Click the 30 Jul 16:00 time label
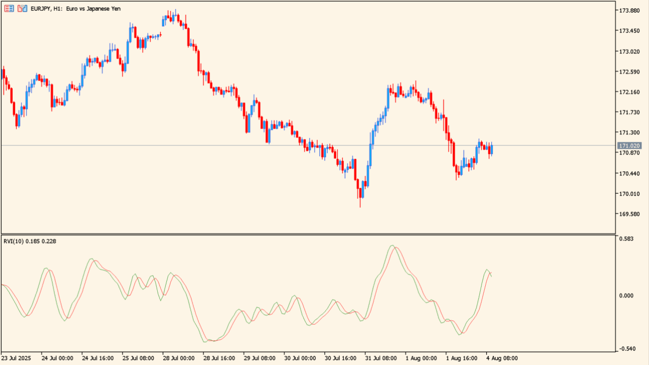Viewport: 649px width, 365px height. click(340, 358)
